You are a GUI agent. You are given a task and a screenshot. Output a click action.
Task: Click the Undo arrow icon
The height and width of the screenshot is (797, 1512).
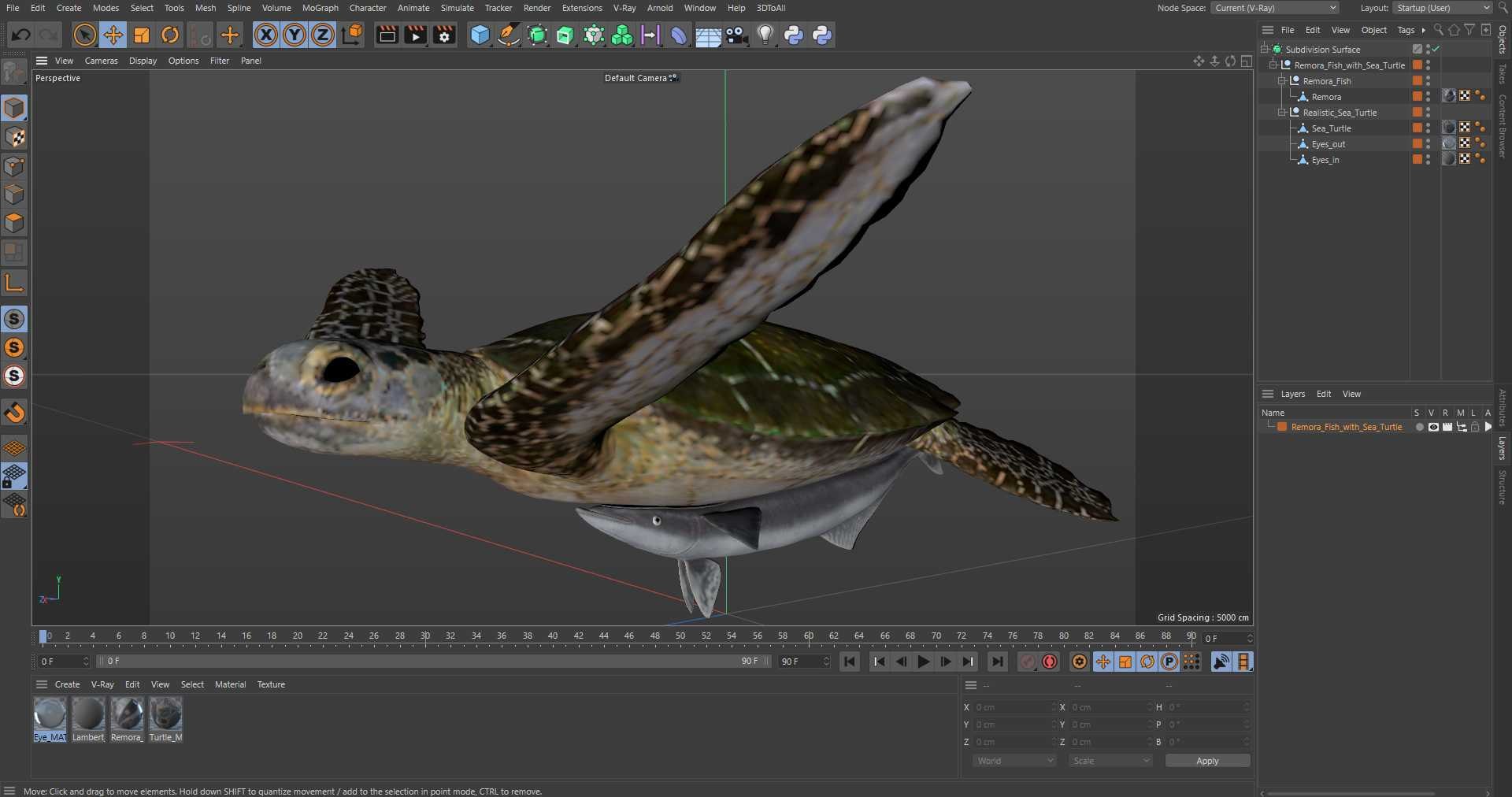[21, 35]
